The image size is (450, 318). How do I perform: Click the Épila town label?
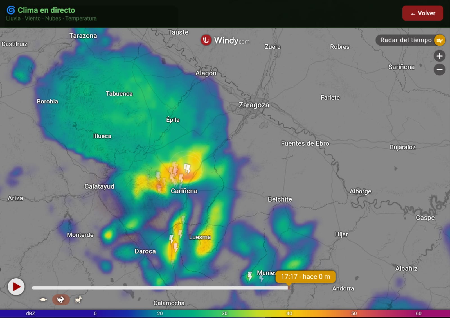pos(173,120)
